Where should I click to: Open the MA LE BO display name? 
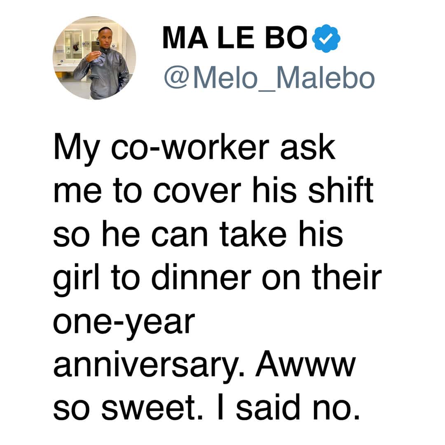tap(237, 38)
